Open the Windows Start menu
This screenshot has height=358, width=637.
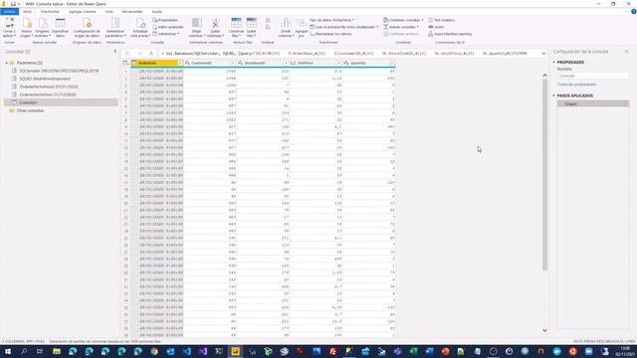tap(8, 351)
